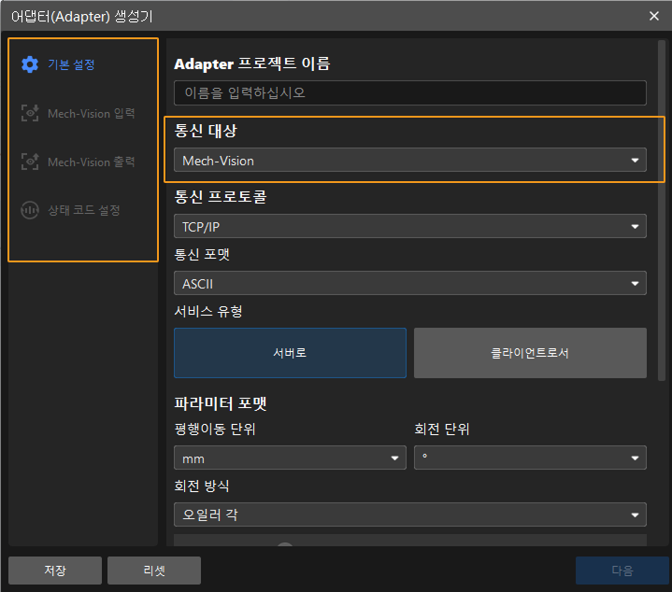Image resolution: width=672 pixels, height=592 pixels.
Task: Expand the 통신 프로토콜 TCP/IP dropdown
Action: click(409, 226)
